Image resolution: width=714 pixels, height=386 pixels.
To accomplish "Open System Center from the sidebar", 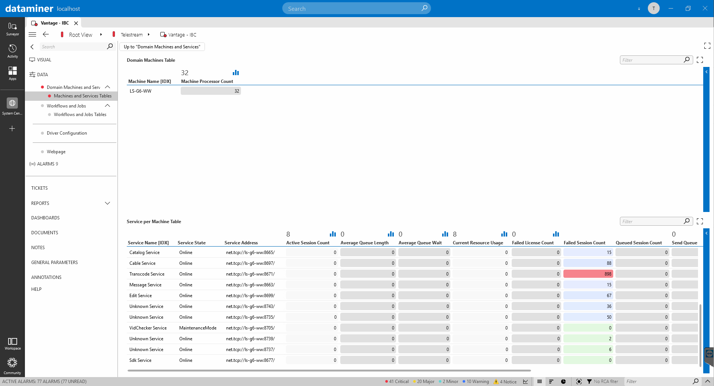I will point(12,106).
